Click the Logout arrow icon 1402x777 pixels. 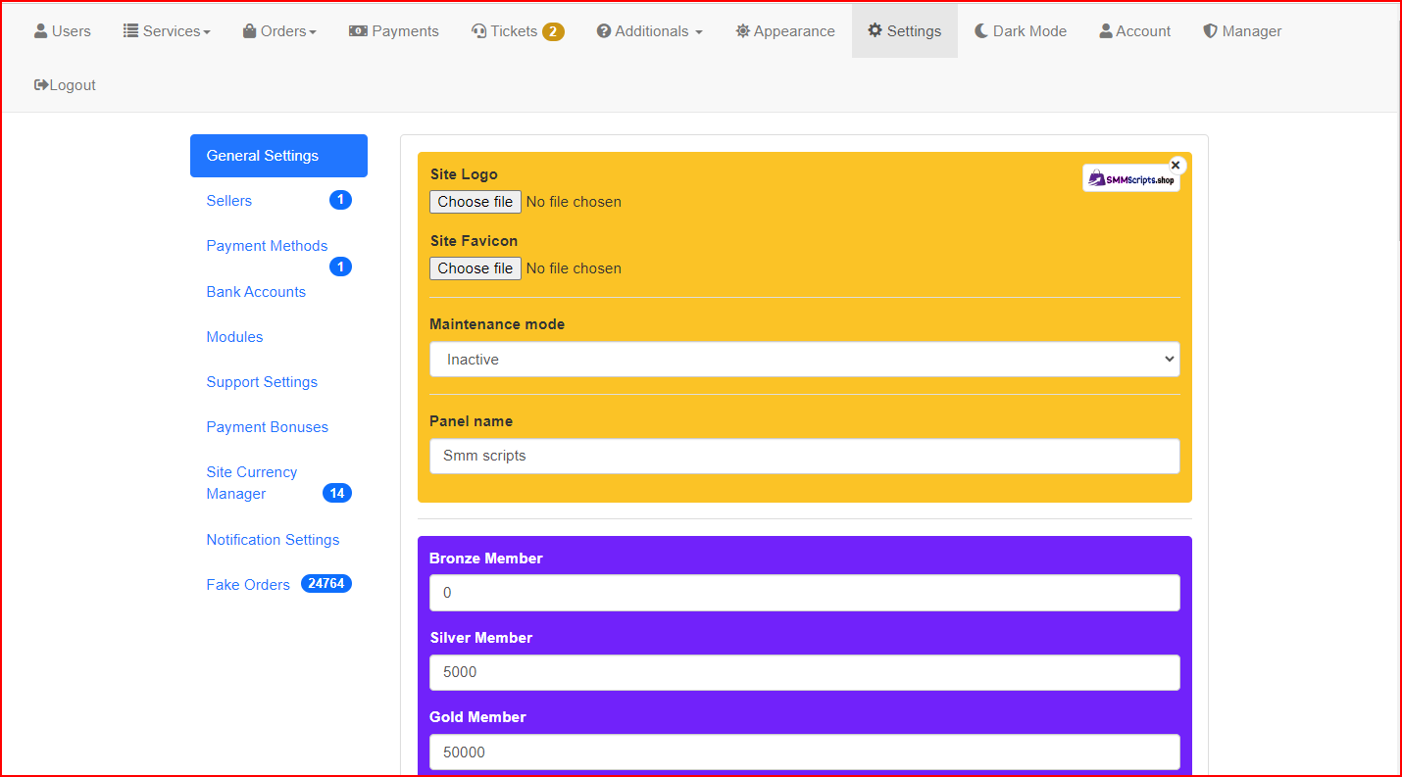coord(41,85)
